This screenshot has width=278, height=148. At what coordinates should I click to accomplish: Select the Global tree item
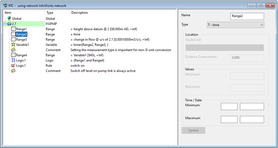[x=17, y=18]
